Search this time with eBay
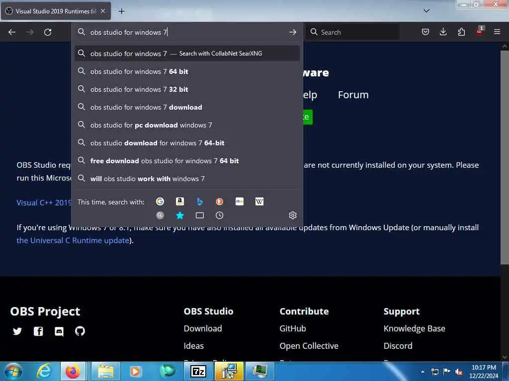The width and height of the screenshot is (509, 381). (x=239, y=201)
